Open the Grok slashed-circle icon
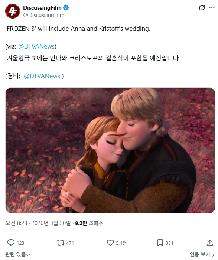The image size is (218, 260). coord(202,7)
